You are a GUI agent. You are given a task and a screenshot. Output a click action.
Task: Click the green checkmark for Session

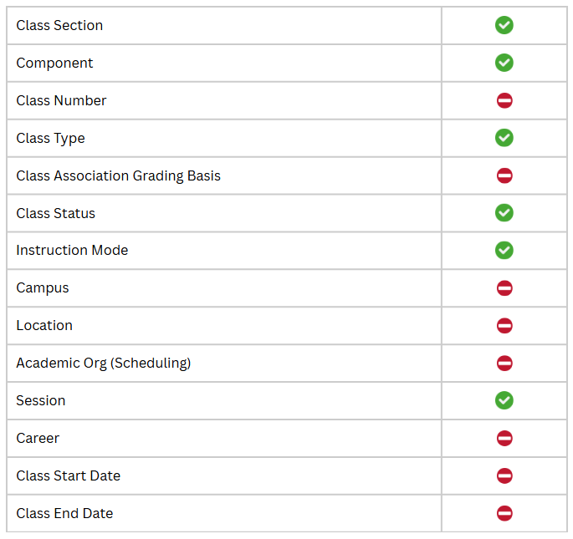coord(504,400)
